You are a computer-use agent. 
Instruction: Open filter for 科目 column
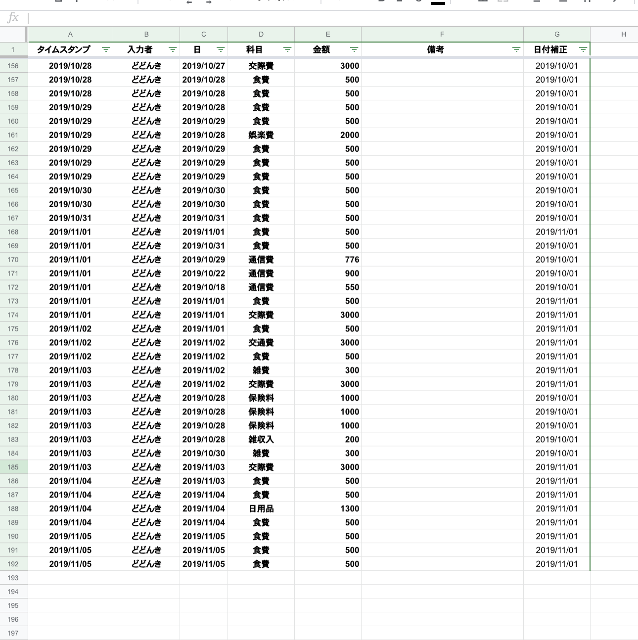point(287,49)
